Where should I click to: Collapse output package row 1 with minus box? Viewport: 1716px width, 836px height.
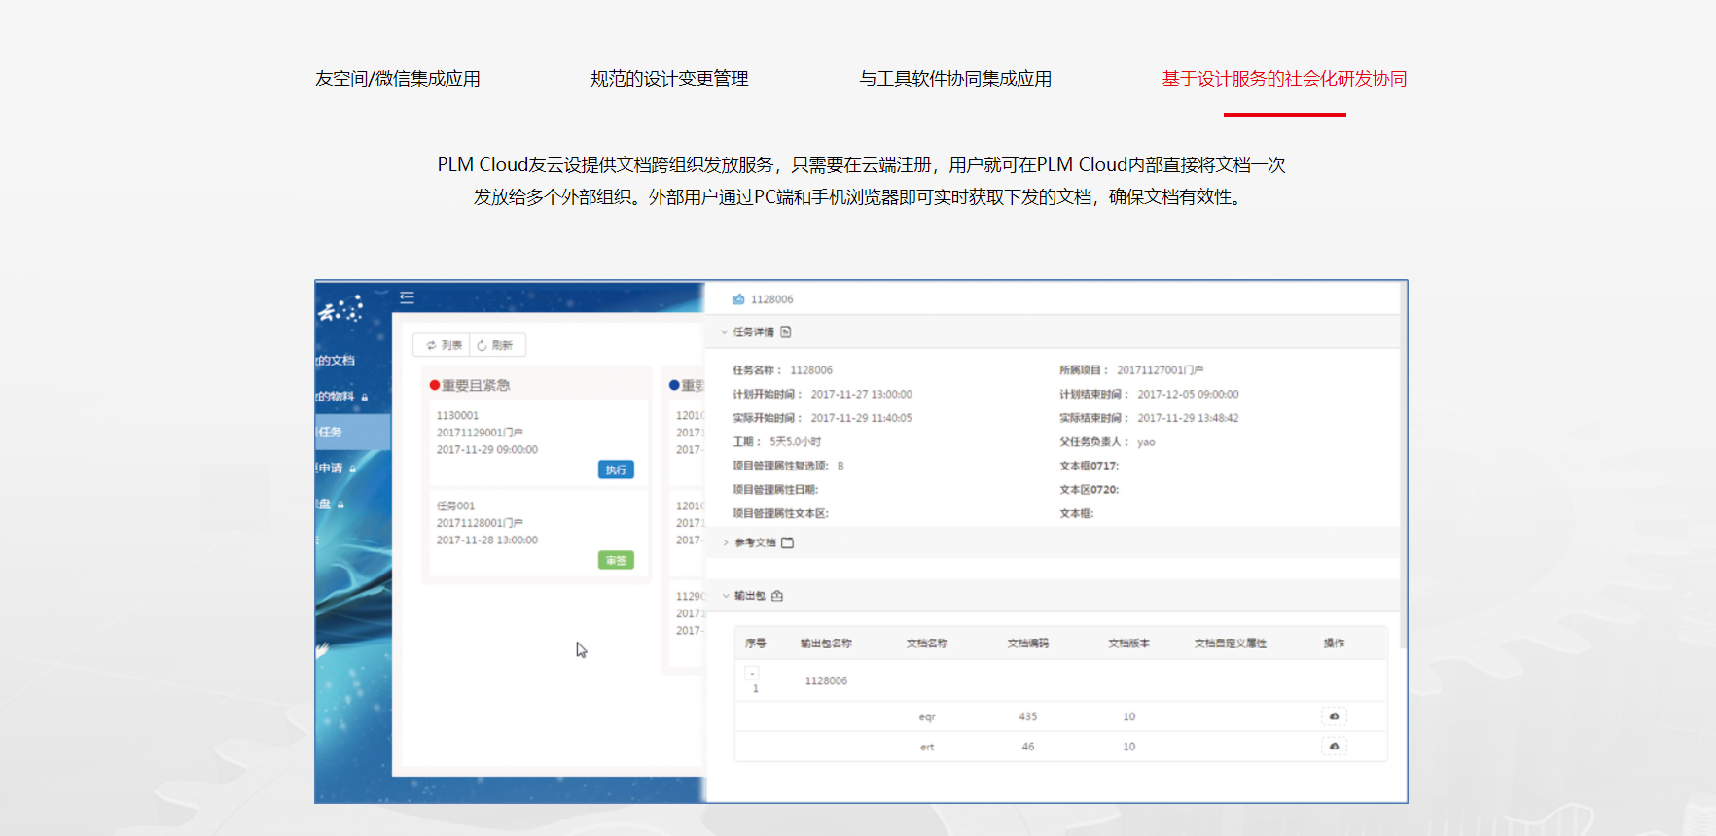752,674
